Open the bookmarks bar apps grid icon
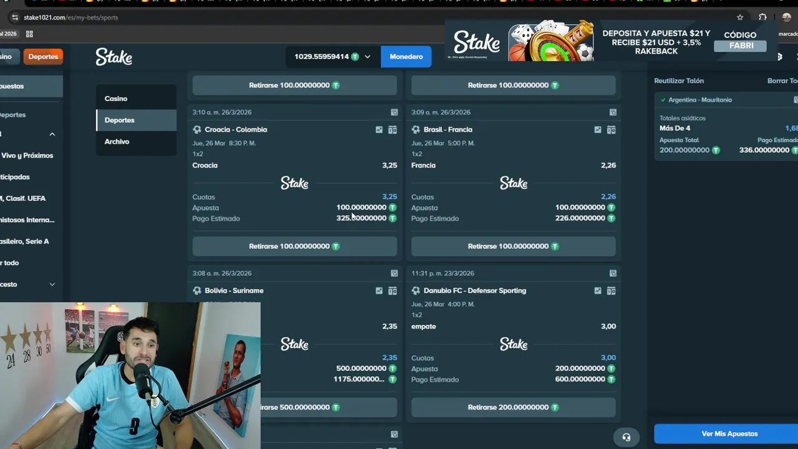Screen dimensions: 798x449 tap(29, 34)
